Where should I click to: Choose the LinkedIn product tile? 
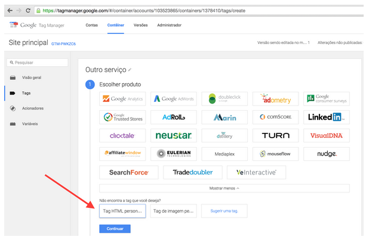point(327,117)
